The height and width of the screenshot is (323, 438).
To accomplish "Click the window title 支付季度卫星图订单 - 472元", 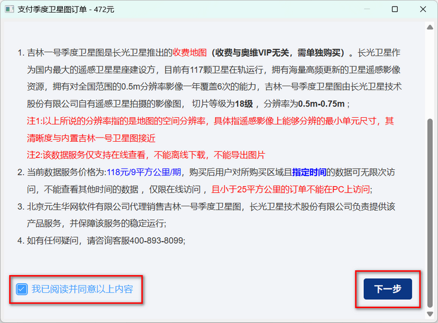I will (x=66, y=9).
